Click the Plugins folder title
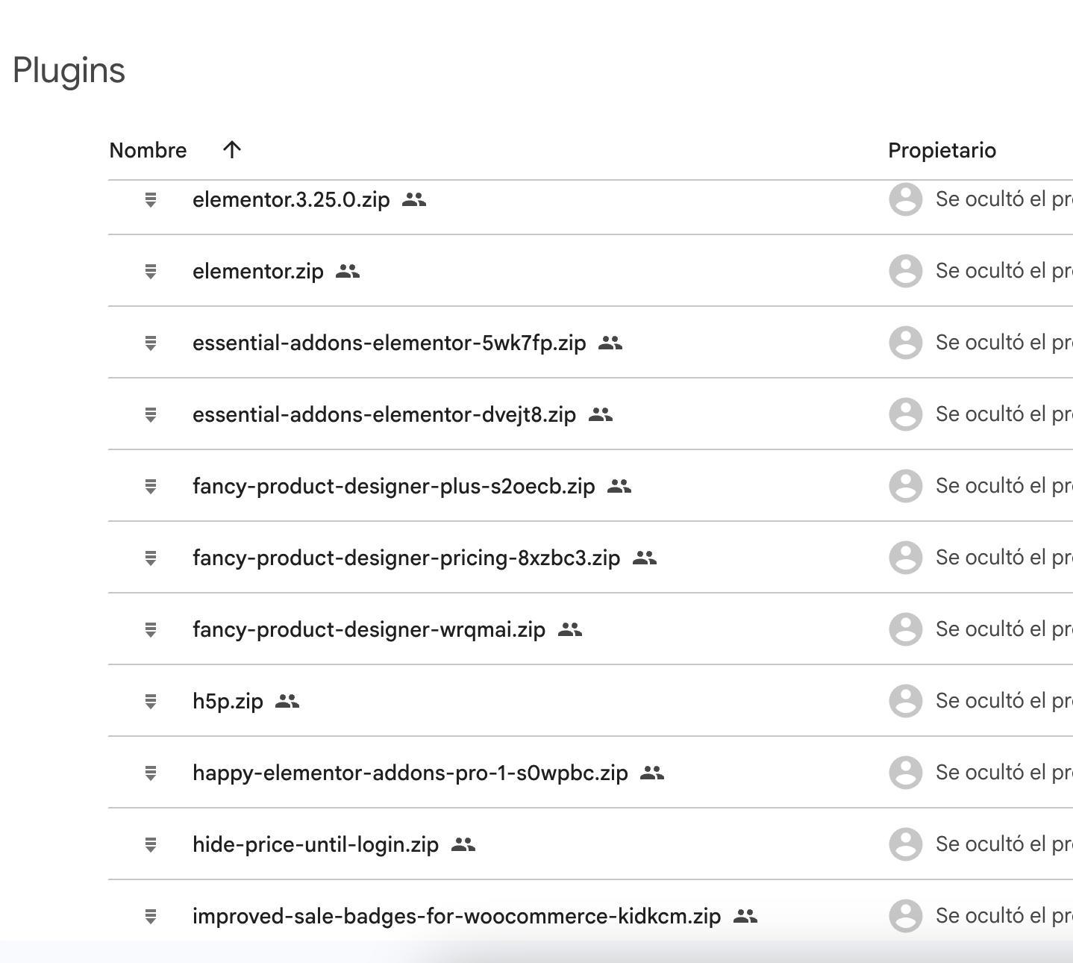The image size is (1073, 963). [x=69, y=72]
